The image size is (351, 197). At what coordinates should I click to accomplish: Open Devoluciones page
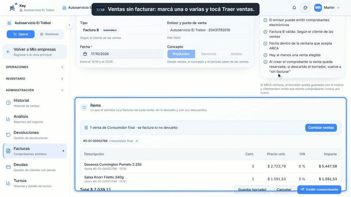(x=35, y=135)
